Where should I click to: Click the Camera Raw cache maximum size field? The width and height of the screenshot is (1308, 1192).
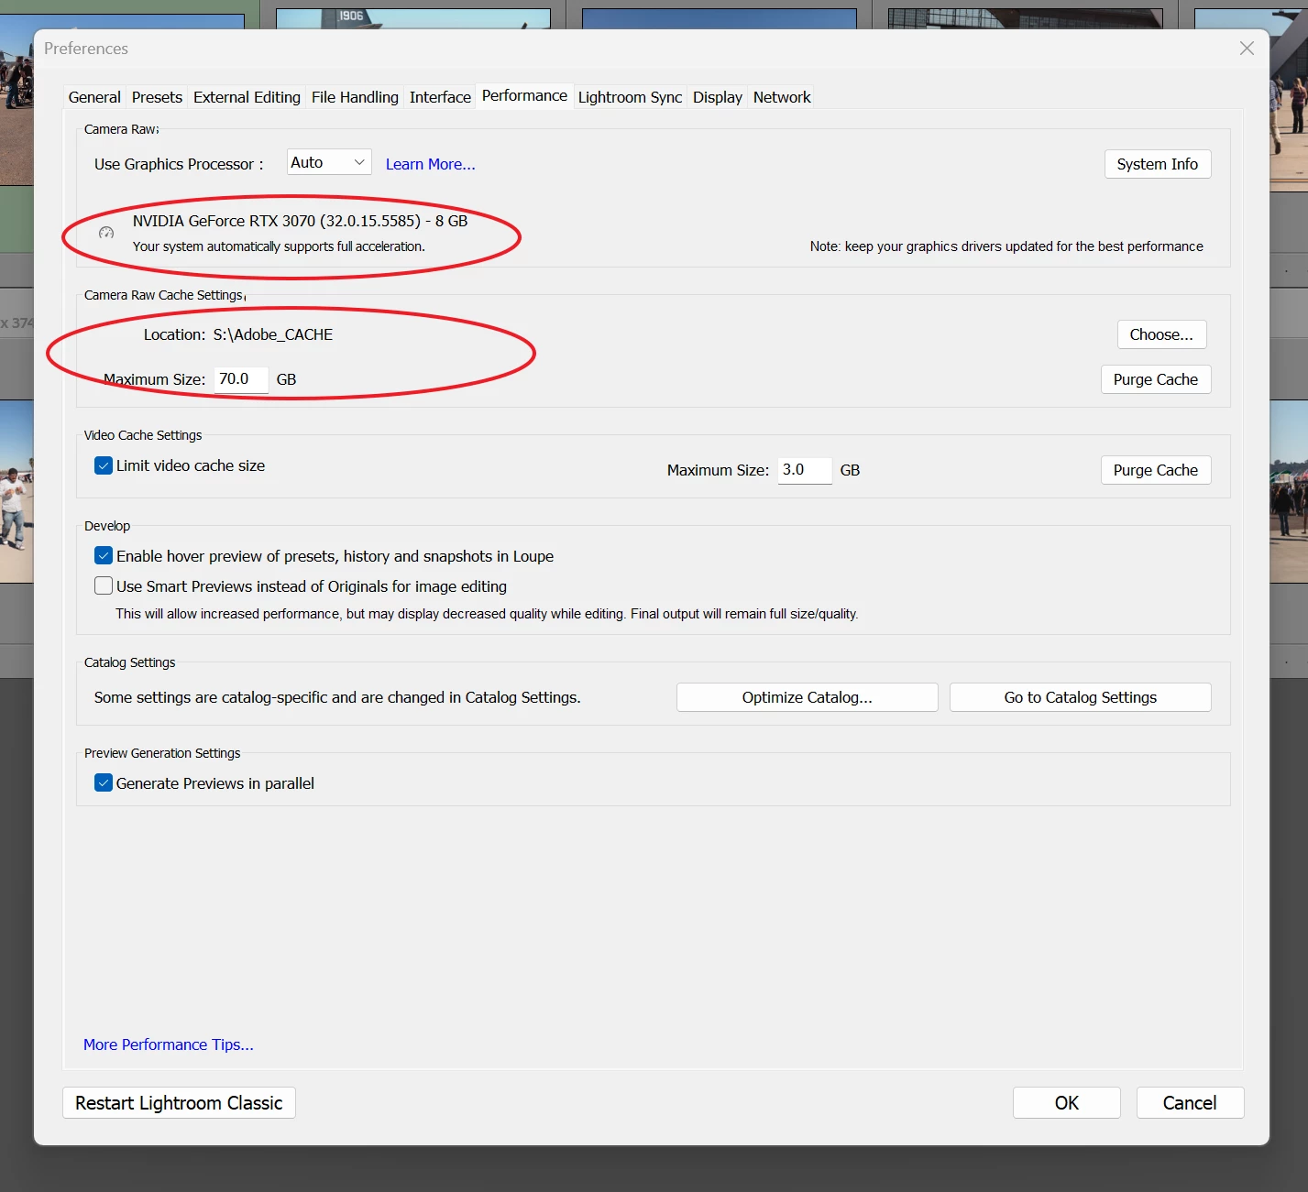tap(241, 379)
